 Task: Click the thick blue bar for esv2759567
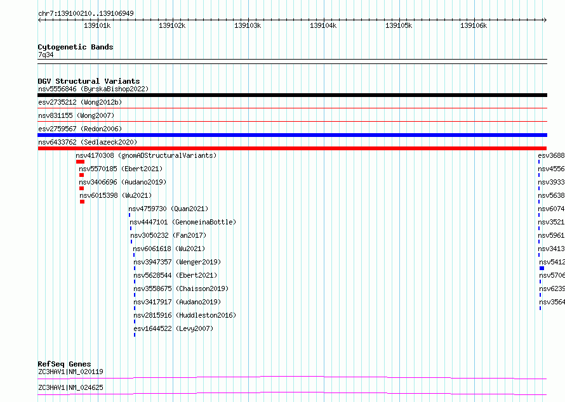coord(292,135)
